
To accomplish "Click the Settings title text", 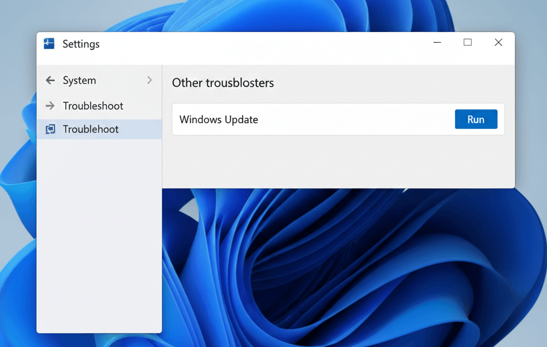I will click(x=81, y=44).
